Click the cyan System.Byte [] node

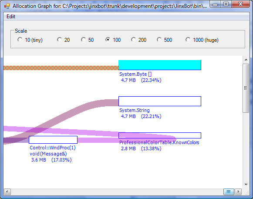[160, 65]
